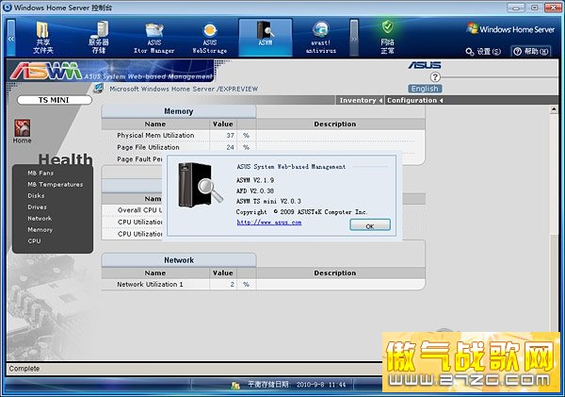Select Network Utilization 1 row

(263, 285)
